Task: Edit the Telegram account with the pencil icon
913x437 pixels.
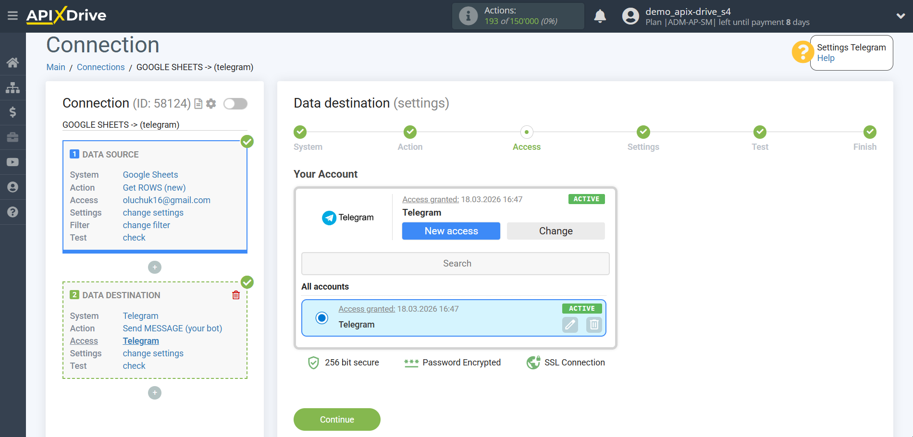Action: pos(570,325)
